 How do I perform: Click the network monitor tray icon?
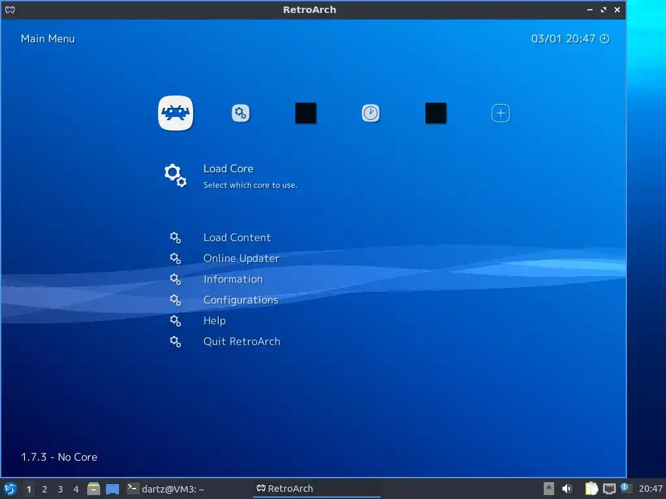coord(609,489)
